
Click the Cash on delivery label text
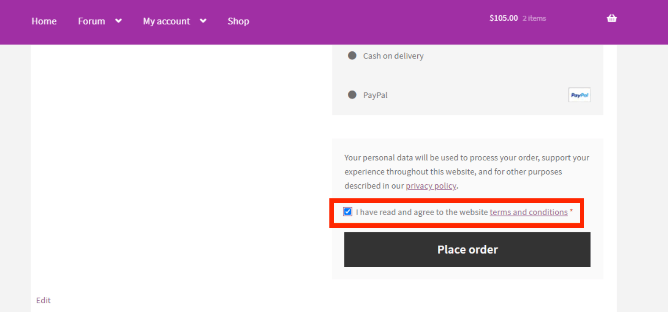click(393, 56)
